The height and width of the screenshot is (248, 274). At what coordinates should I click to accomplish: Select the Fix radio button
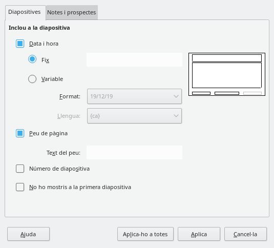pos(32,59)
